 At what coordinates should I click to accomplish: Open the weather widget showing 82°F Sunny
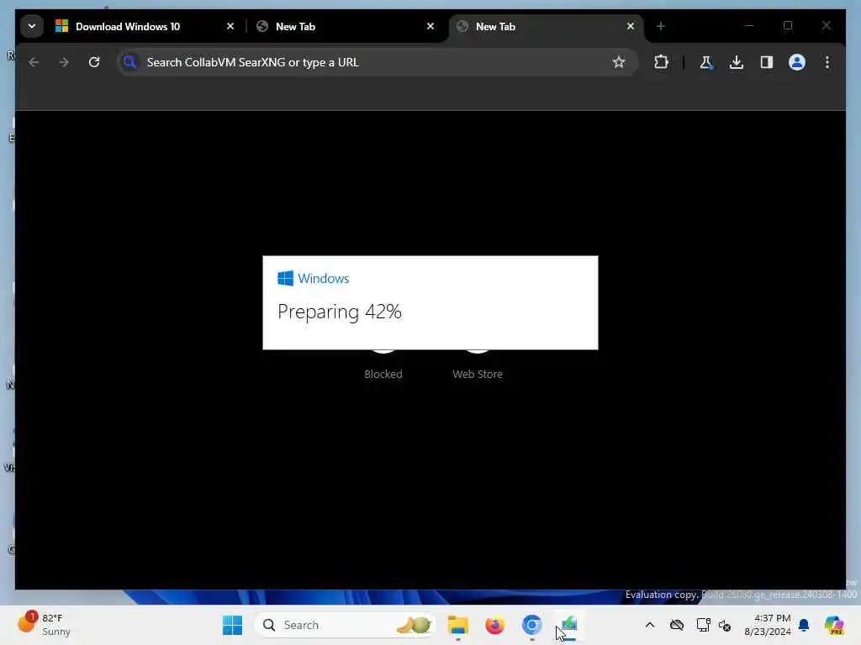44,625
